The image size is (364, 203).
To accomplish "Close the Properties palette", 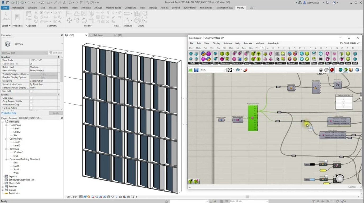I will pos(62,35).
